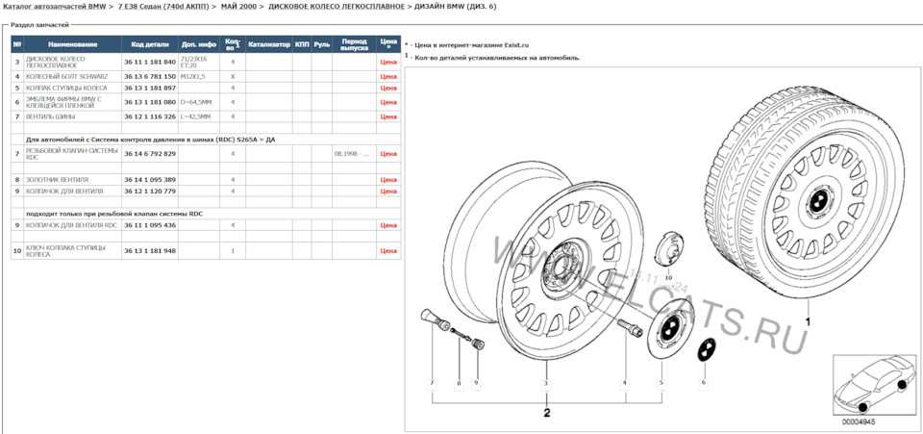The height and width of the screenshot is (434, 923).
Task: Select part code 36 11 1 095 436
Action: tap(150, 225)
